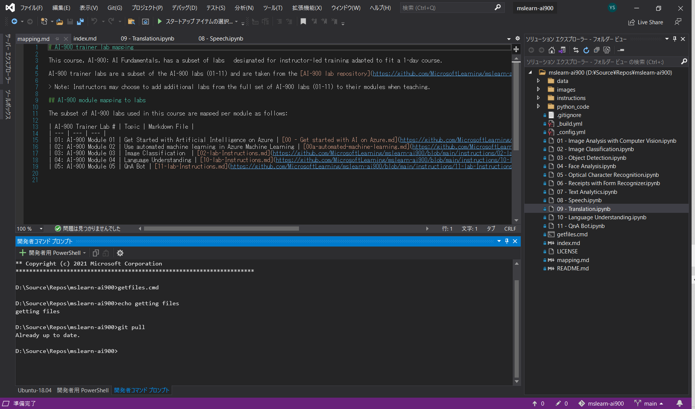Click the Solution Explorer search field

pos(603,62)
